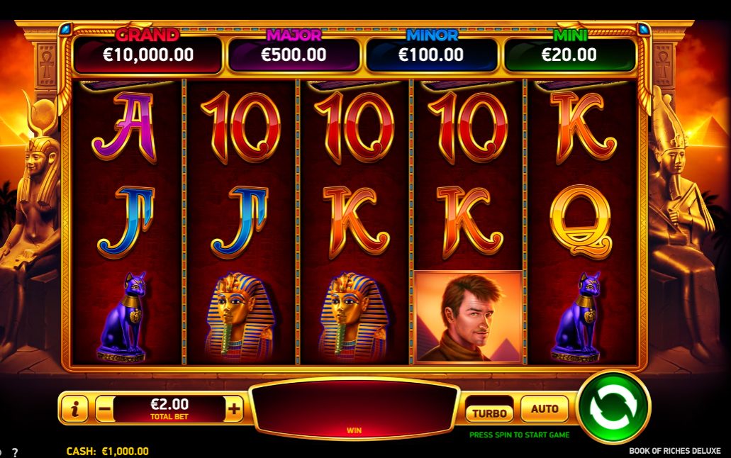
Task: Click the purple A symbol
Action: 125,127
